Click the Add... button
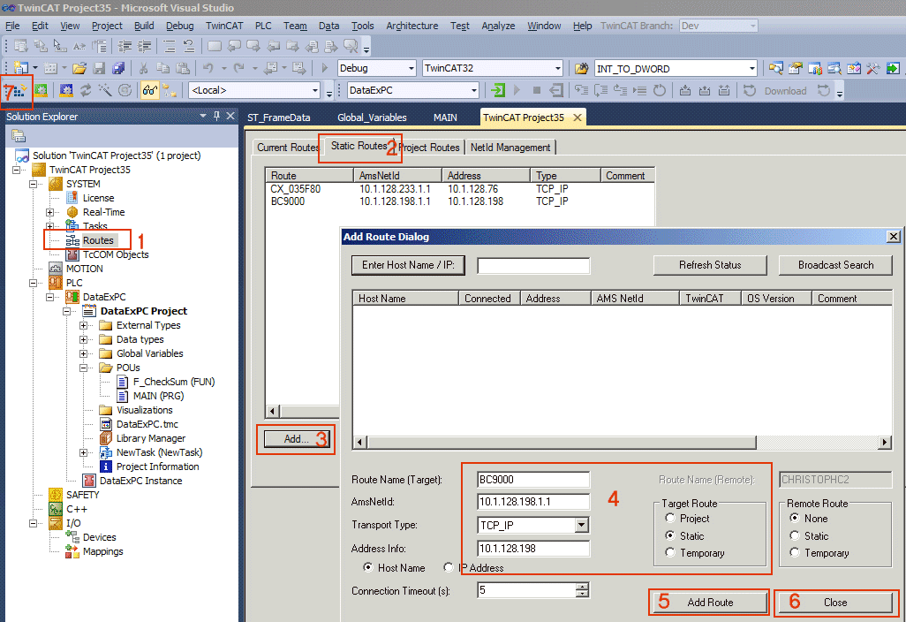906x622 pixels. click(297, 439)
